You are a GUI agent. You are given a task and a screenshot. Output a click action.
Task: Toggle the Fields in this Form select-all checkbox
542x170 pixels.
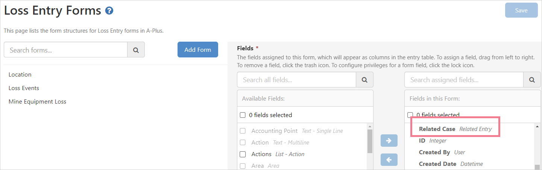pyautogui.click(x=410, y=115)
